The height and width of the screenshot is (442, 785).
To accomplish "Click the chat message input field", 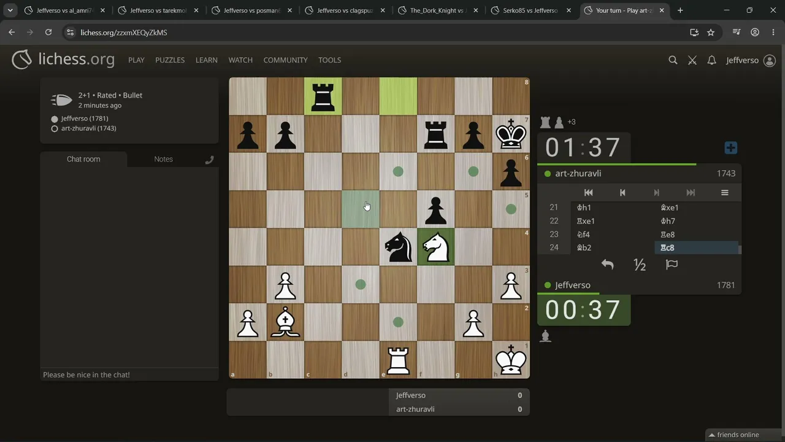I will tap(129, 374).
